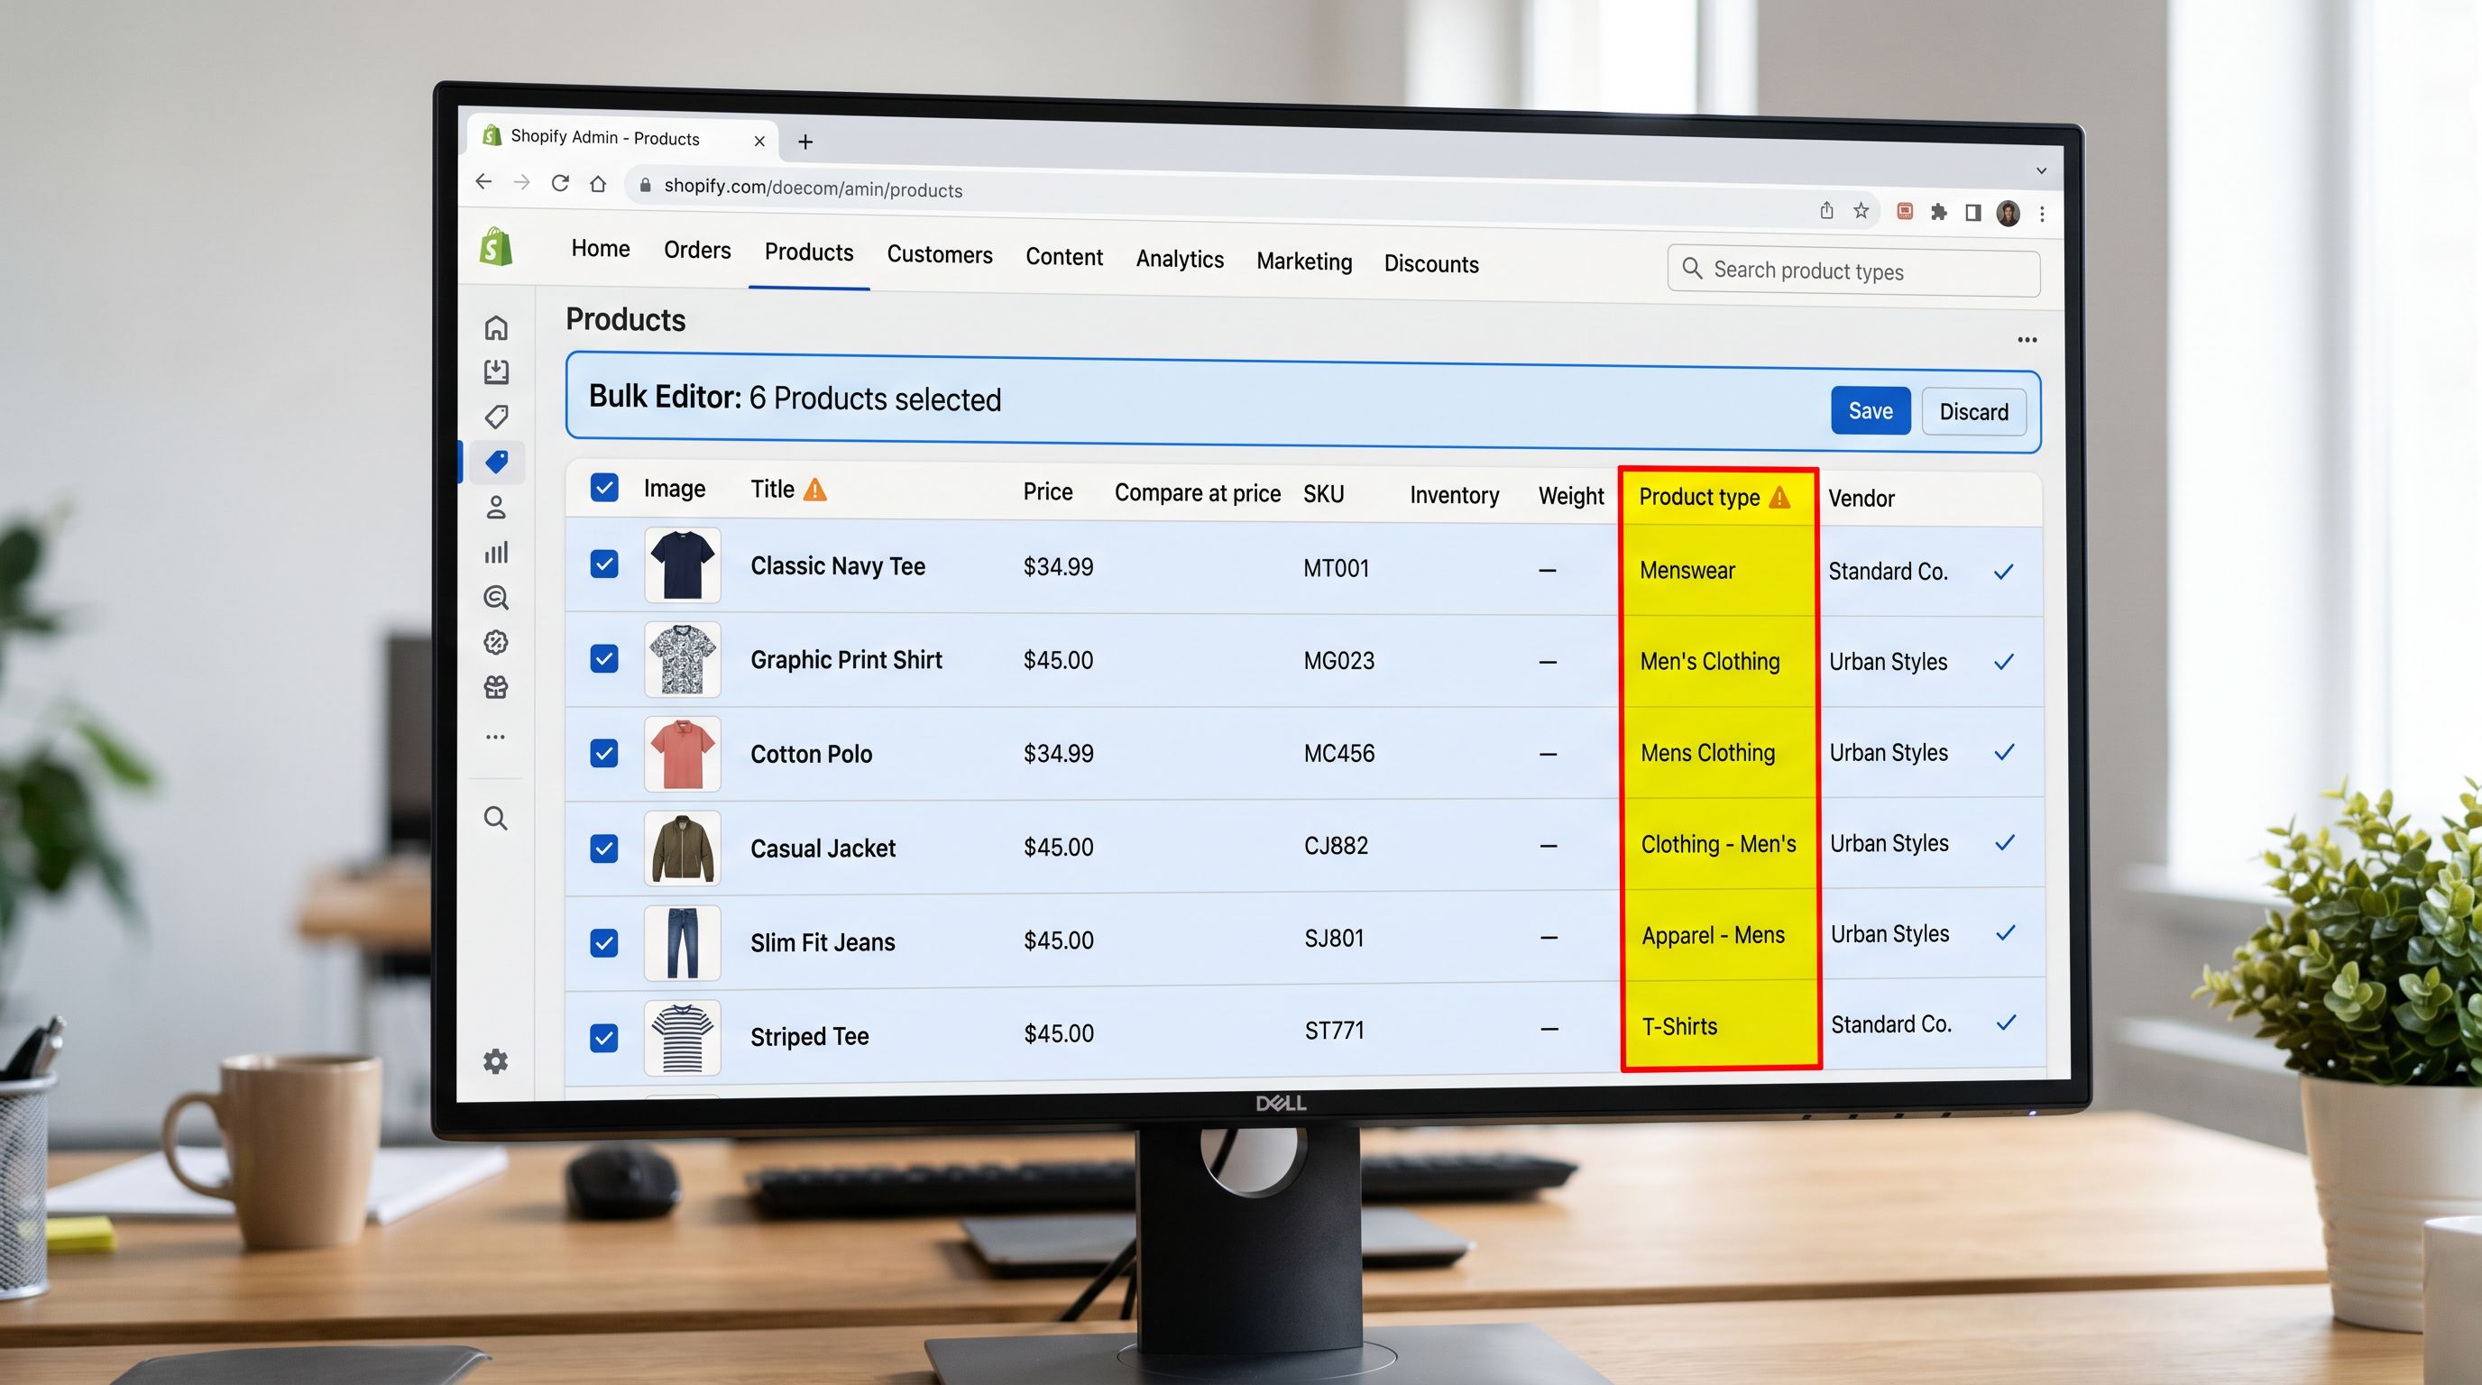Viewport: 2482px width, 1385px height.
Task: Toggle the select-all checkbox in header row
Action: click(x=604, y=487)
